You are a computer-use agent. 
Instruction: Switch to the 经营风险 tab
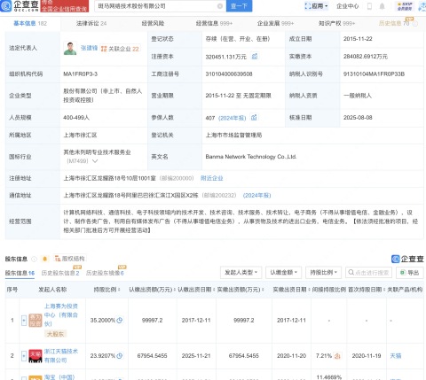coord(153,23)
